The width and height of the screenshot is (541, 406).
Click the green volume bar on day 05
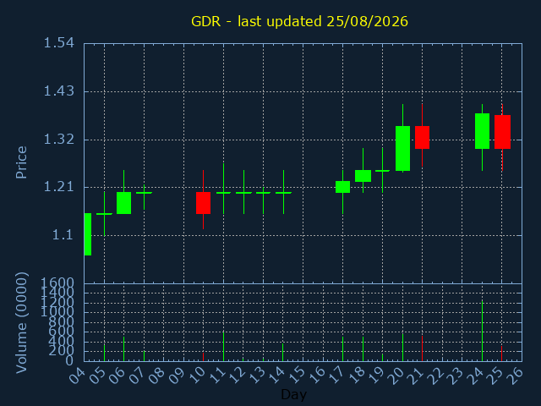point(104,353)
